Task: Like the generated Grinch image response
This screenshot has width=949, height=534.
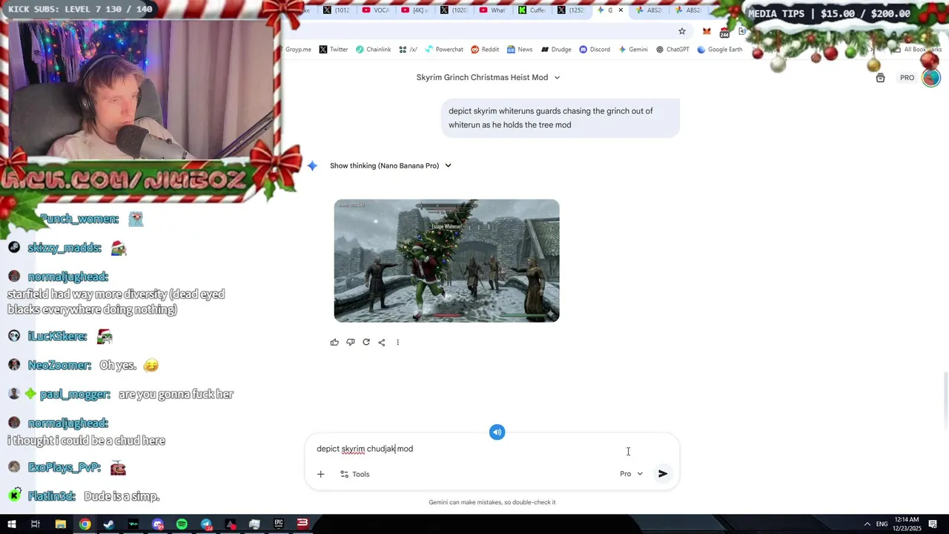Action: (334, 342)
